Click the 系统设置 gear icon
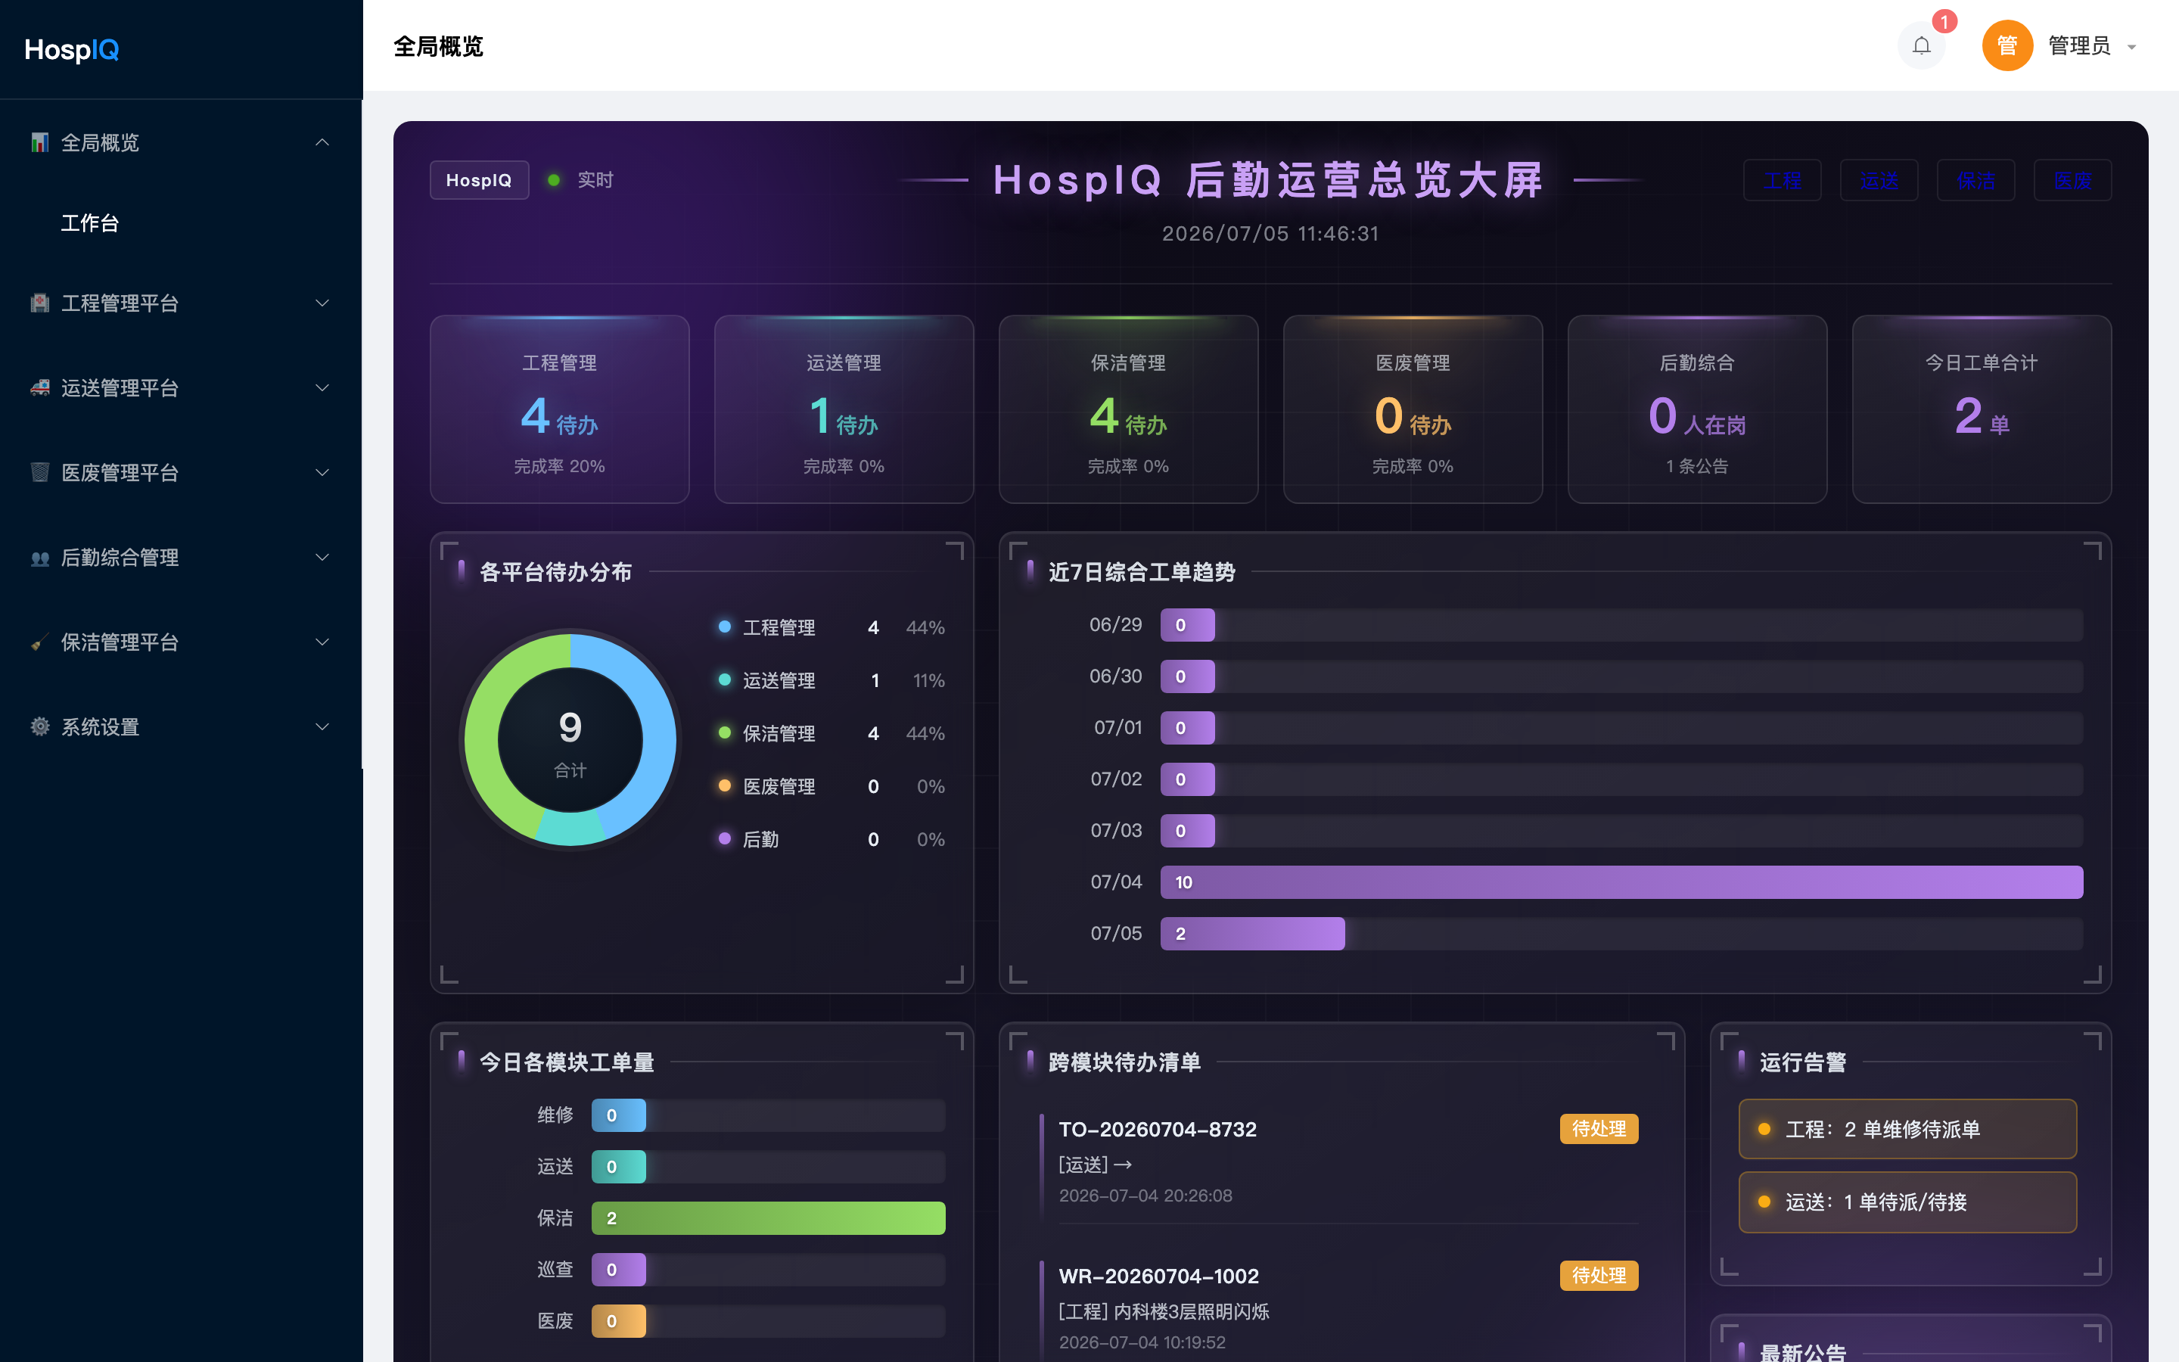Screen dimensions: 2179x1362 pos(39,727)
